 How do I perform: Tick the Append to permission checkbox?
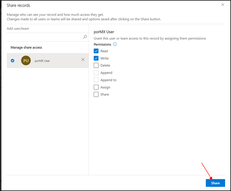[x=96, y=80]
